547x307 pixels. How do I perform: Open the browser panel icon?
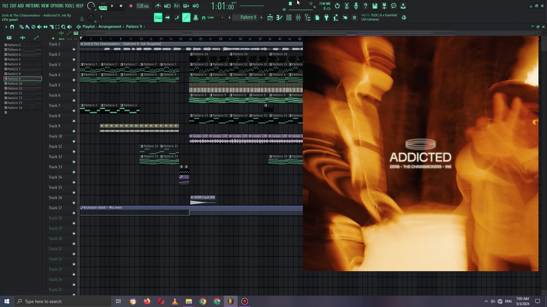308,17
